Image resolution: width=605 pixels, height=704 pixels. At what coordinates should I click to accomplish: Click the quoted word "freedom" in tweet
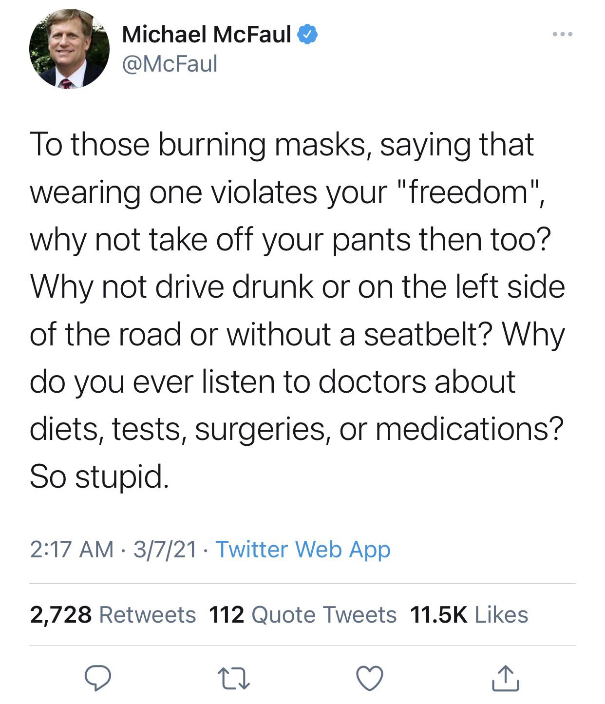pos(469,192)
